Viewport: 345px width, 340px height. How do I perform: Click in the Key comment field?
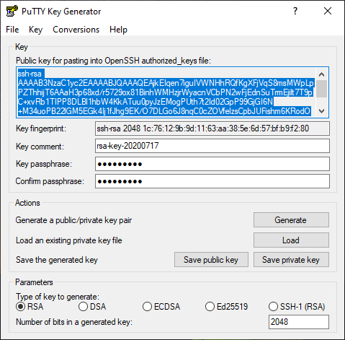coord(212,146)
